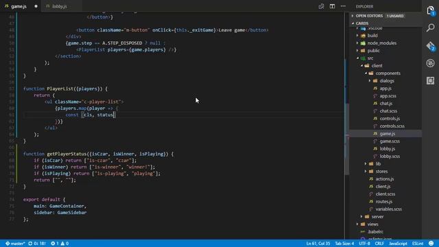
Task: Click the 1 UNSAVED badge
Action: 395,16
